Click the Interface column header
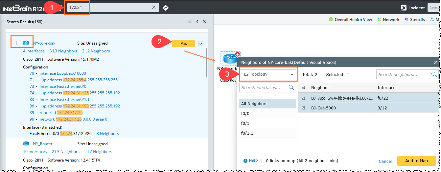 pyautogui.click(x=386, y=87)
